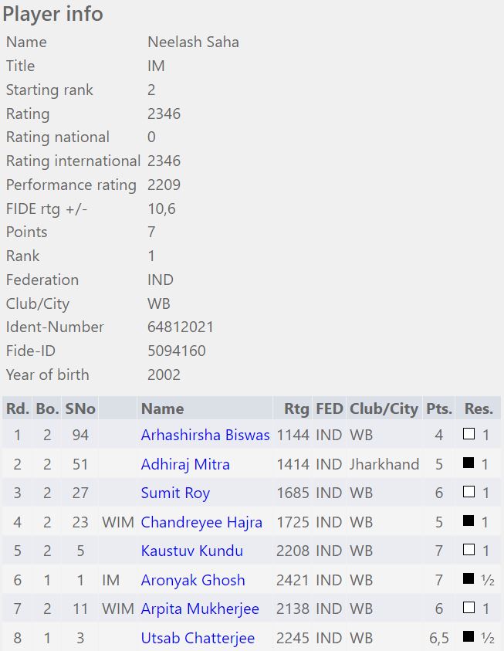Screen dimensions: 504x651
Task: Click black piece icon in round 2 result
Action: 468,464
